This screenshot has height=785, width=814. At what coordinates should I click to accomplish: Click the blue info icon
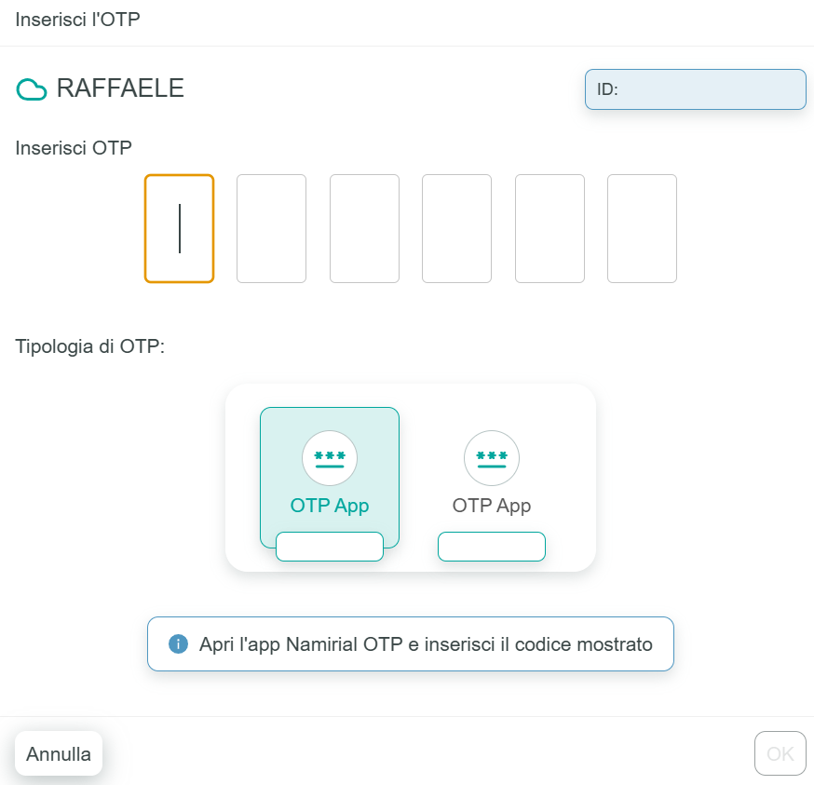point(178,643)
